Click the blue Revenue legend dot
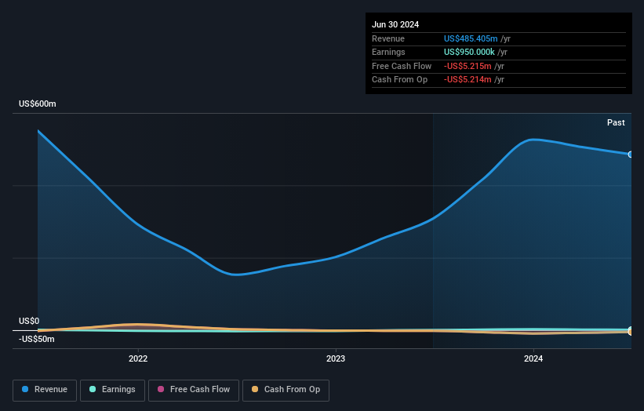644x411 pixels. click(25, 389)
